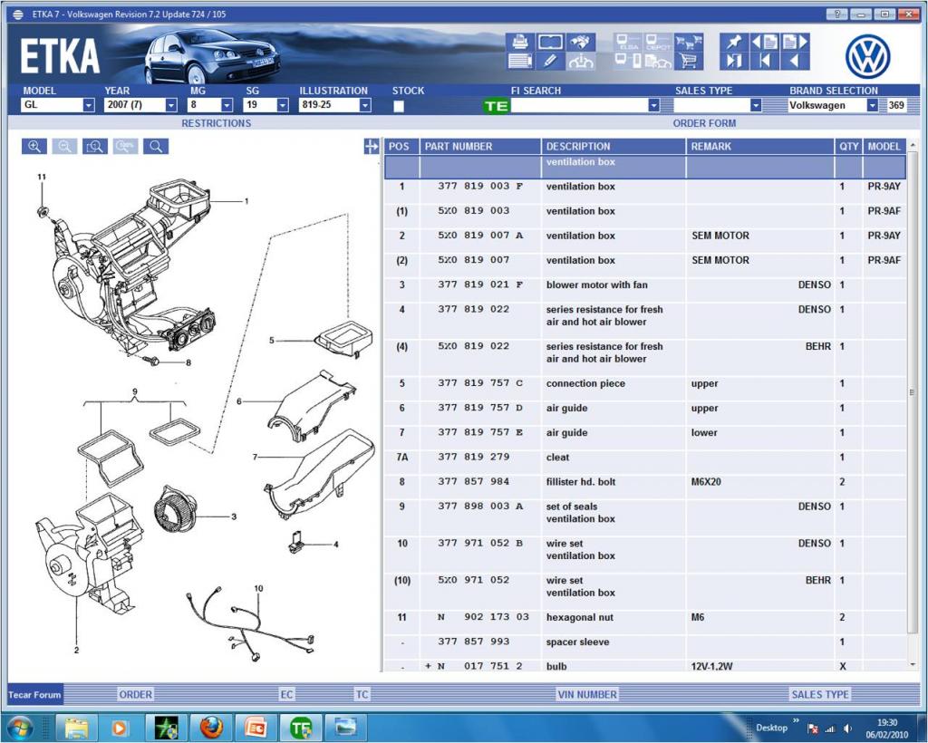Click the green TE icon by FI Search
The image size is (928, 743).
(496, 106)
